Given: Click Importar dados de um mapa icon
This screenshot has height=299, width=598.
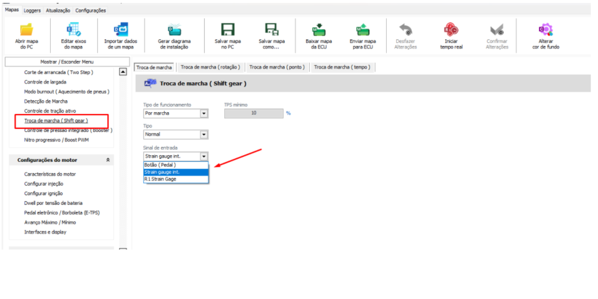Looking at the screenshot, I should tap(120, 30).
